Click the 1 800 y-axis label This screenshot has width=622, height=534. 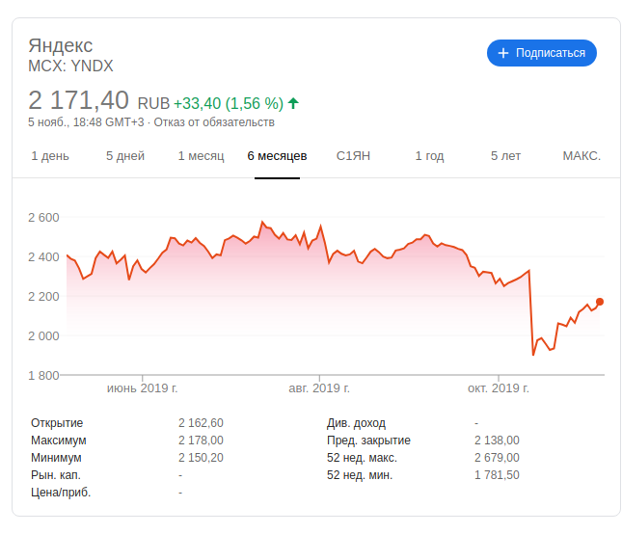(43, 375)
